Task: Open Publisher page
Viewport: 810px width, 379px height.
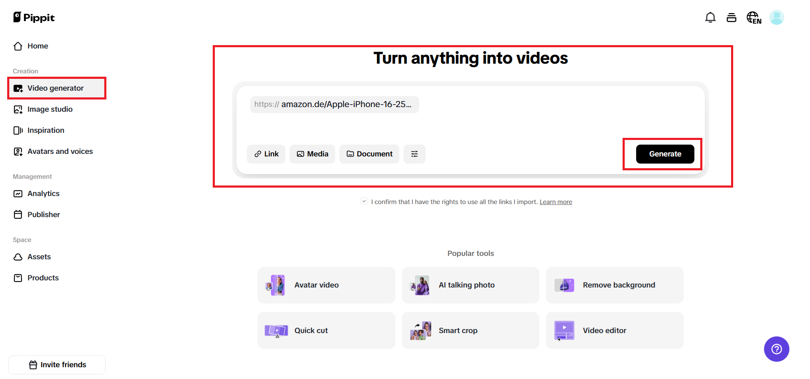Action: tap(57, 215)
